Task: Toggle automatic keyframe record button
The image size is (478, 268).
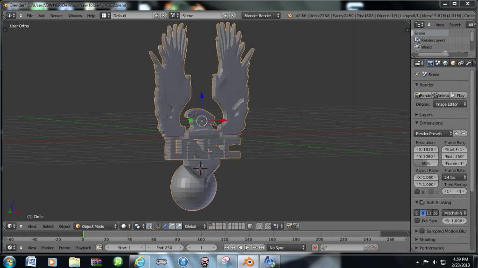Action: coord(315,247)
